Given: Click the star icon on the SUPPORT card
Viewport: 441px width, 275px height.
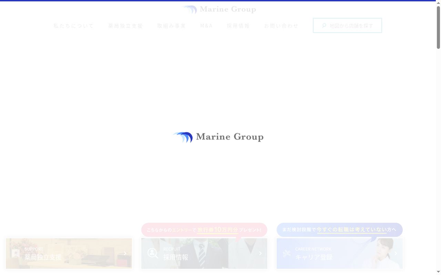Looking at the screenshot, I should click(16, 253).
